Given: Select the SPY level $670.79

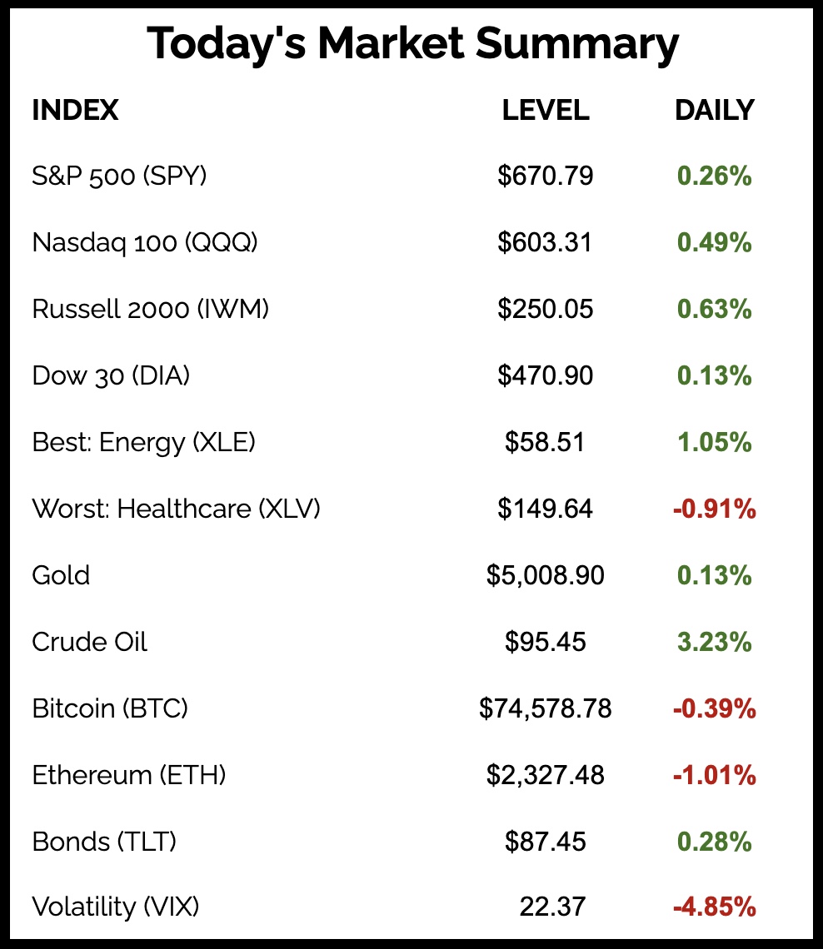Looking at the screenshot, I should pos(546,176).
